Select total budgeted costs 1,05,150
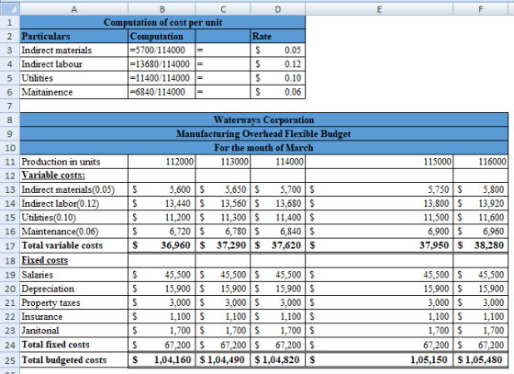 379,360
